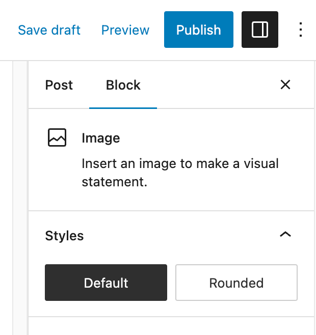Open the post Preview
The height and width of the screenshot is (335, 316).
click(125, 30)
